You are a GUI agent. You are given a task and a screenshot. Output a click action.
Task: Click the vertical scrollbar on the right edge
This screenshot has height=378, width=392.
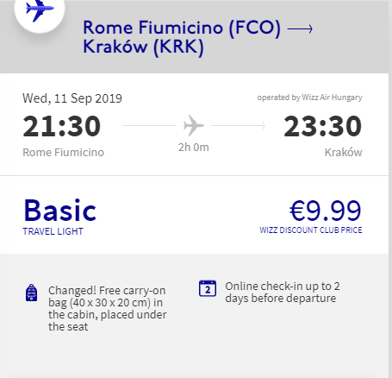coord(390,189)
